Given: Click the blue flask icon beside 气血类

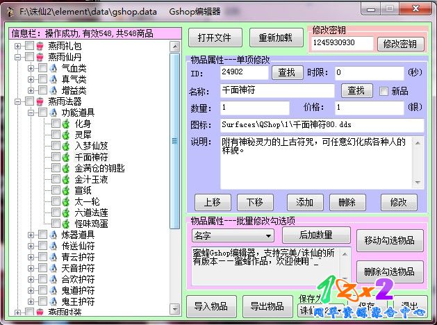Looking at the screenshot, I should point(53,68).
